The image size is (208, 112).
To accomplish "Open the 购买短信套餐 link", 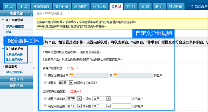I will pos(14,72).
